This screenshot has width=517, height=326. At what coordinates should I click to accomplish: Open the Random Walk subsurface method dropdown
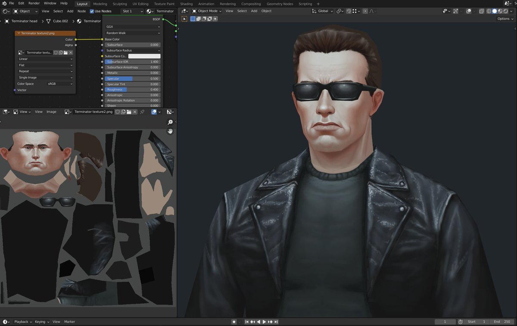point(133,33)
